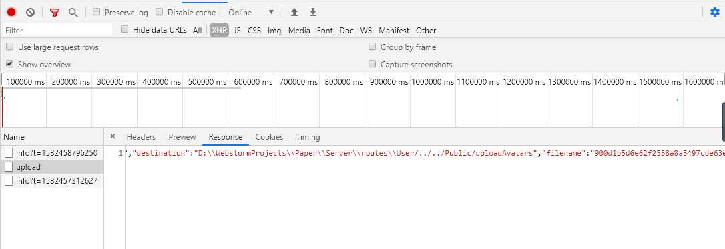This screenshot has width=725, height=249.
Task: Click the 1000000 ms timeline marker
Action: click(x=433, y=81)
